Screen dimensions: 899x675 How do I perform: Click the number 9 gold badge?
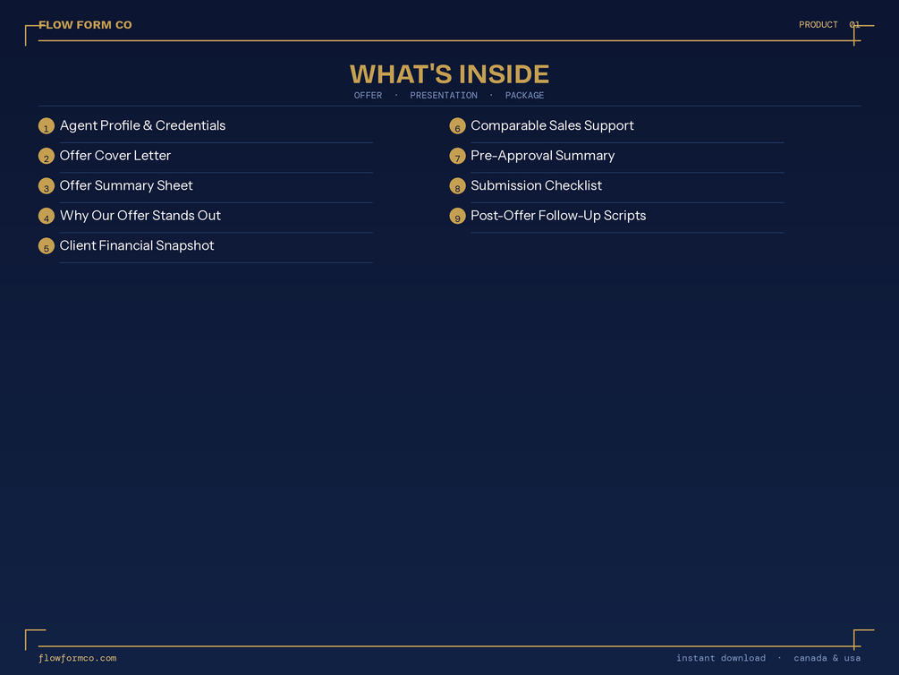457,216
